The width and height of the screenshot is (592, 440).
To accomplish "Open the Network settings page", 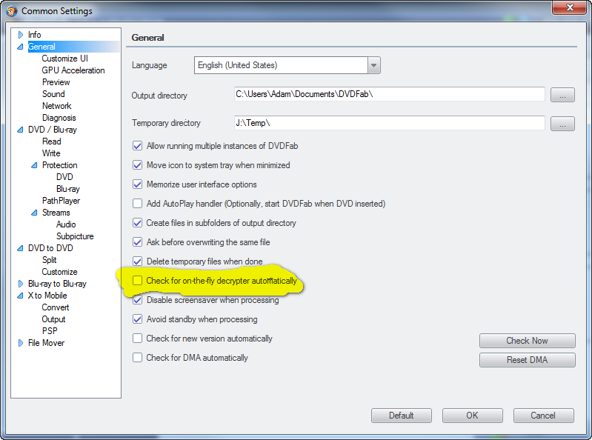I will [56, 106].
